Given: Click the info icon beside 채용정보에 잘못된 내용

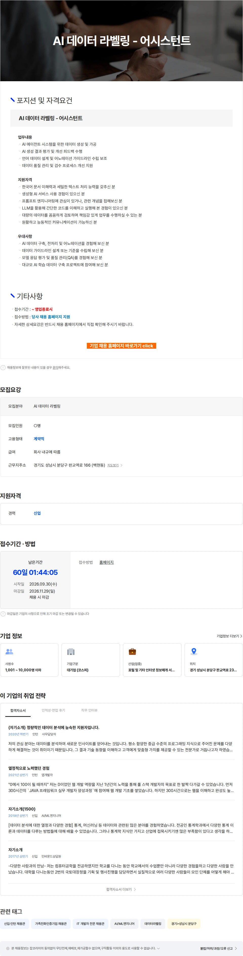Looking at the screenshot, I should (3, 367).
